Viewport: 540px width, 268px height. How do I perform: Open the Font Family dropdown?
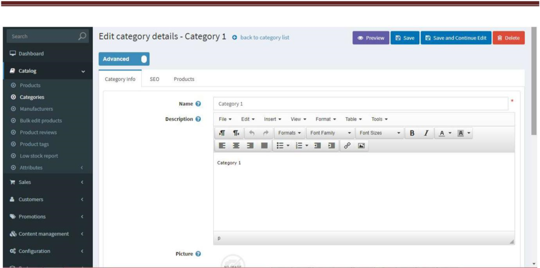(x=331, y=133)
